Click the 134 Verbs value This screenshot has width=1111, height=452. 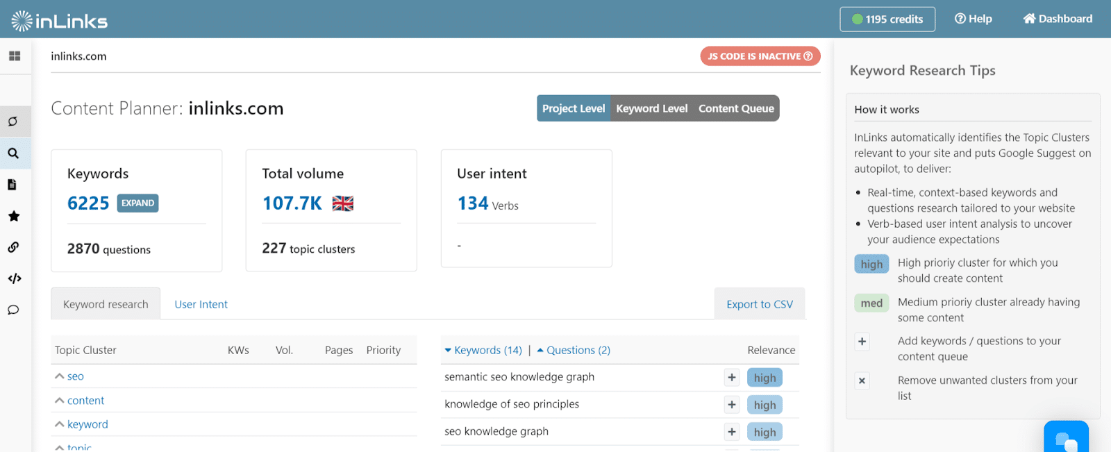coord(487,203)
